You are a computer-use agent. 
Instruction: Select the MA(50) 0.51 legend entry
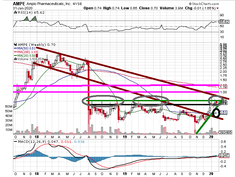pos(26,48)
